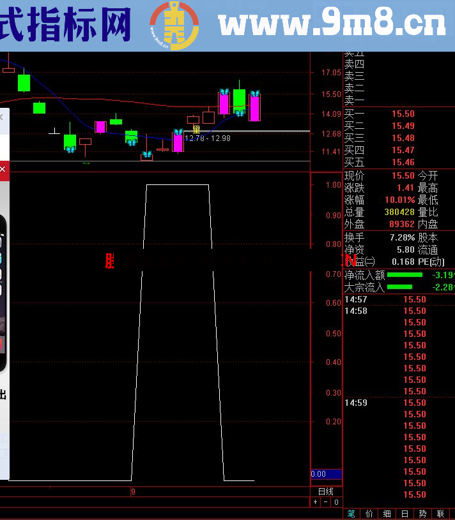
Task: Click the gray X on the left panel
Action: [x=2, y=117]
